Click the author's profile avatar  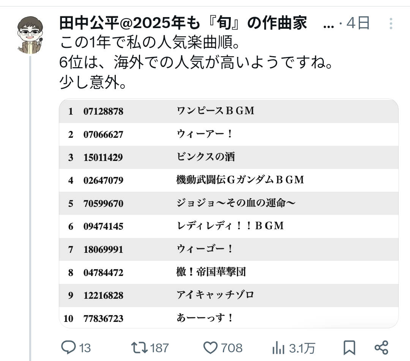tap(30, 35)
